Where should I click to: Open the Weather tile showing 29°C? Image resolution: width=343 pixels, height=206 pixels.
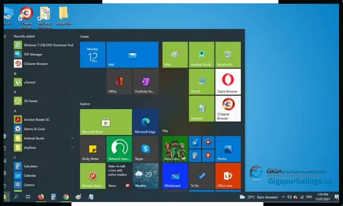(145, 176)
